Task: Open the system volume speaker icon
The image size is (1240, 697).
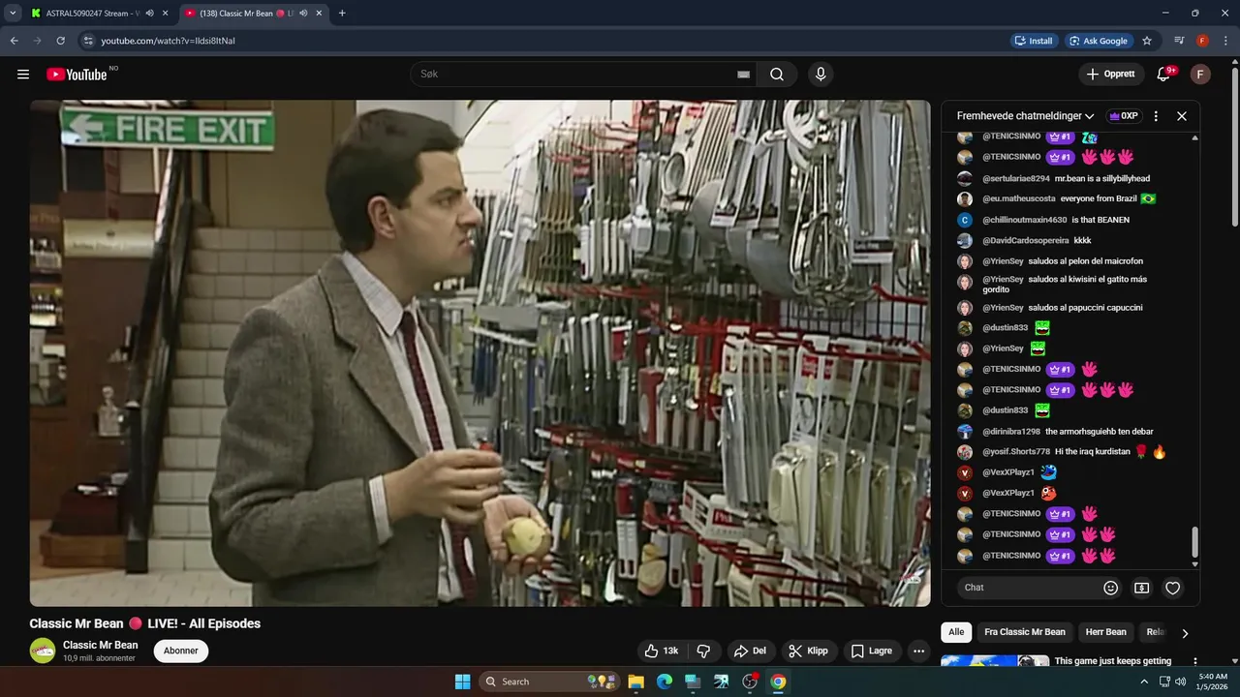Action: click(1180, 682)
